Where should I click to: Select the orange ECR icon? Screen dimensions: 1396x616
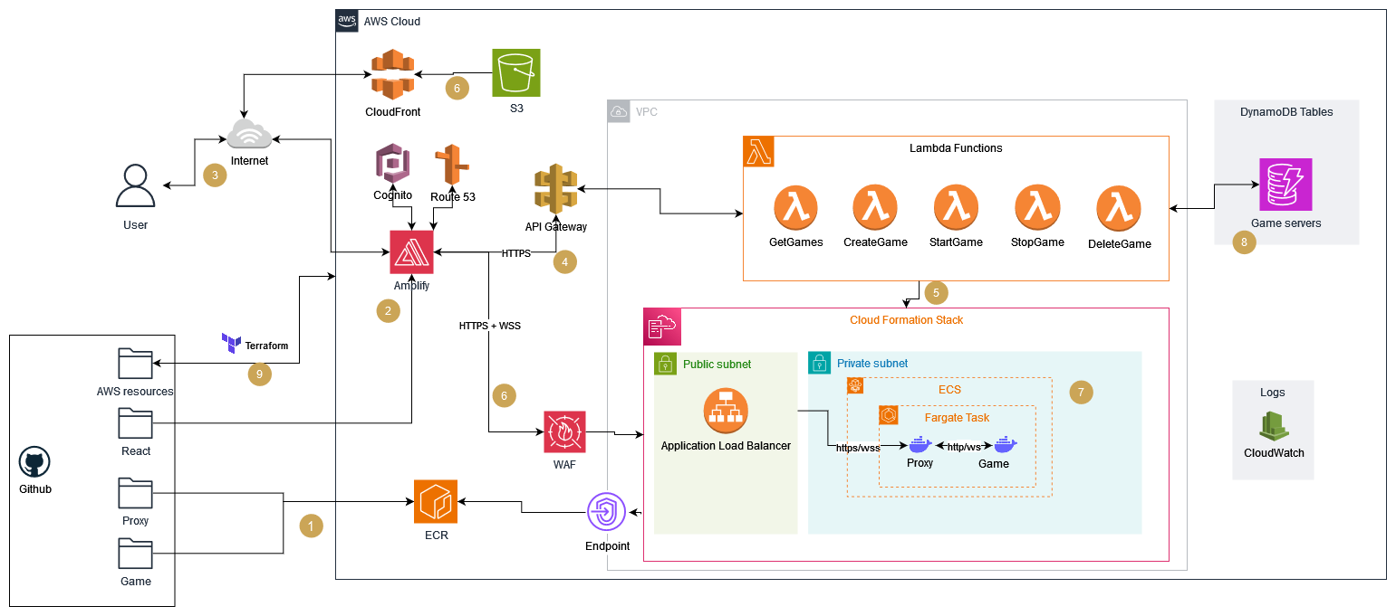click(x=436, y=501)
